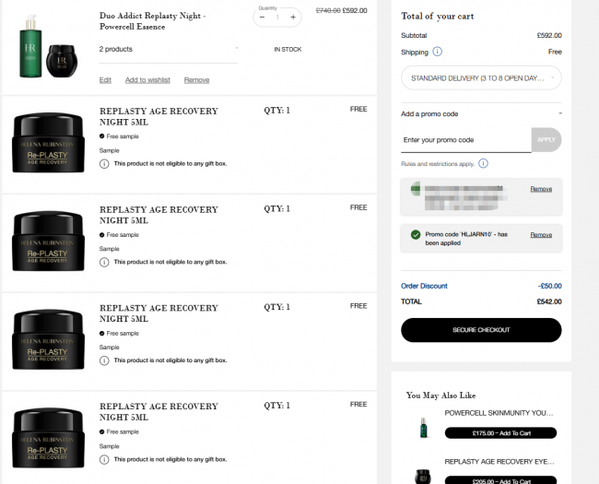
Task: Click the Powercell Skinmunity recommendation thumbnail
Action: [x=423, y=428]
